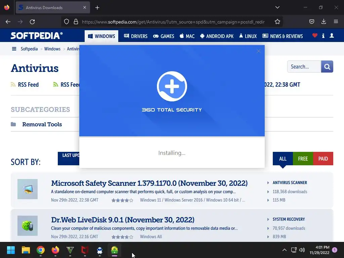This screenshot has width=344, height=258.
Task: Open the red McAfee taskbar icon
Action: [85, 250]
